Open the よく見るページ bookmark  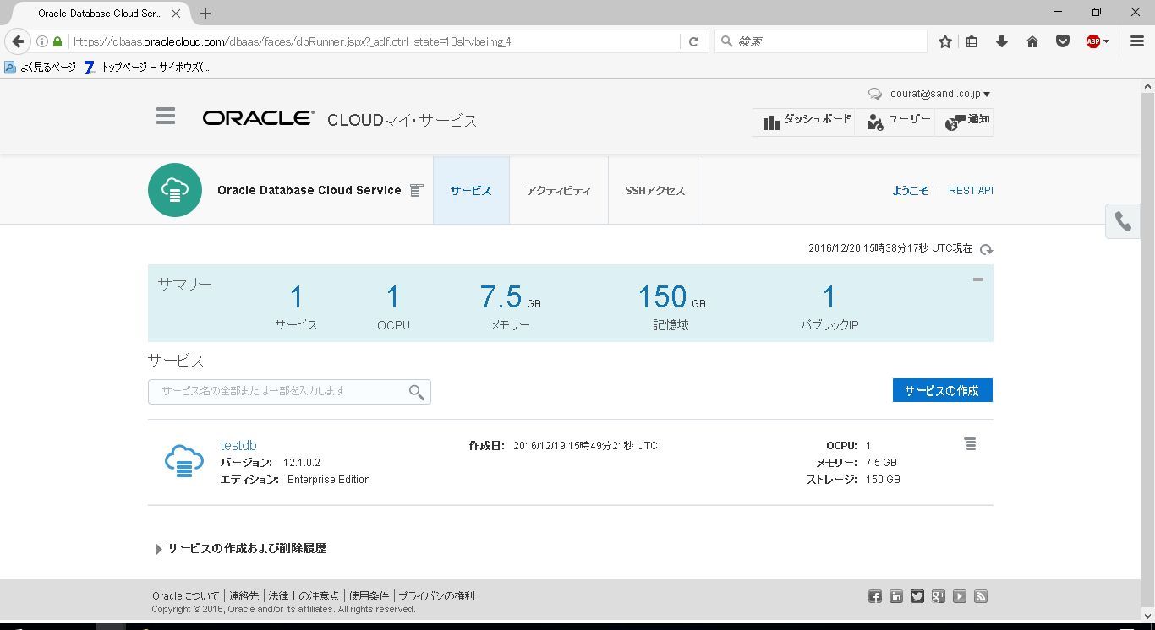(x=41, y=67)
